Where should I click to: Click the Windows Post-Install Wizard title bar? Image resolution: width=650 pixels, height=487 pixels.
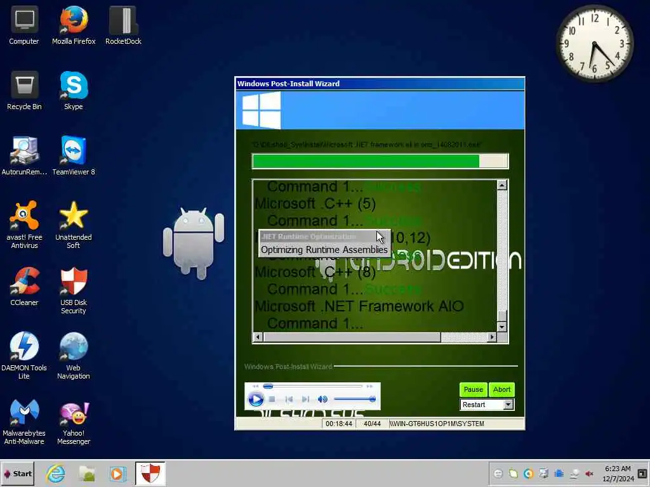click(380, 84)
